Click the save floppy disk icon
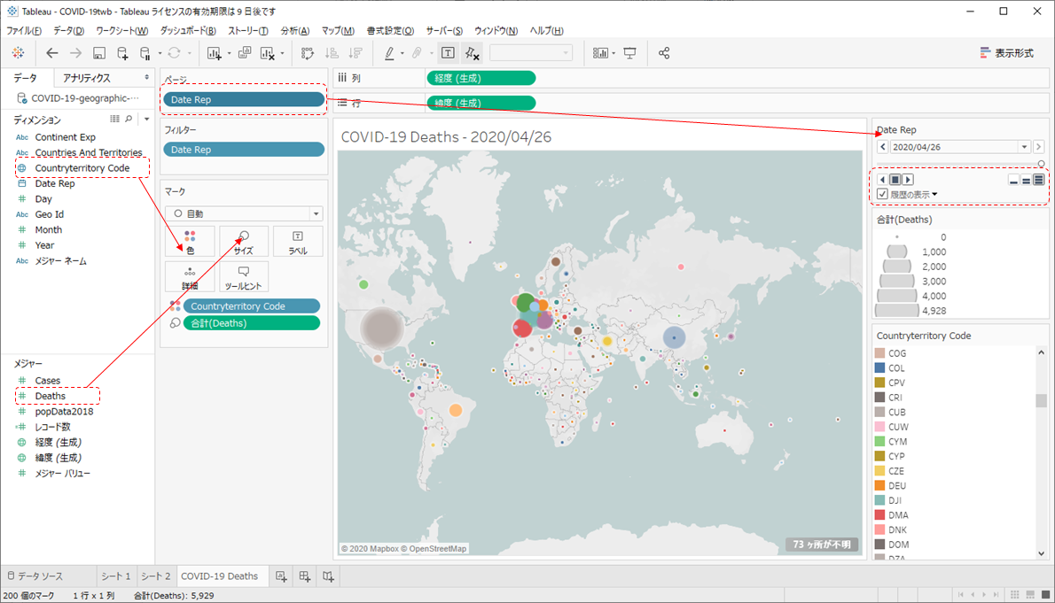This screenshot has height=603, width=1055. point(99,53)
